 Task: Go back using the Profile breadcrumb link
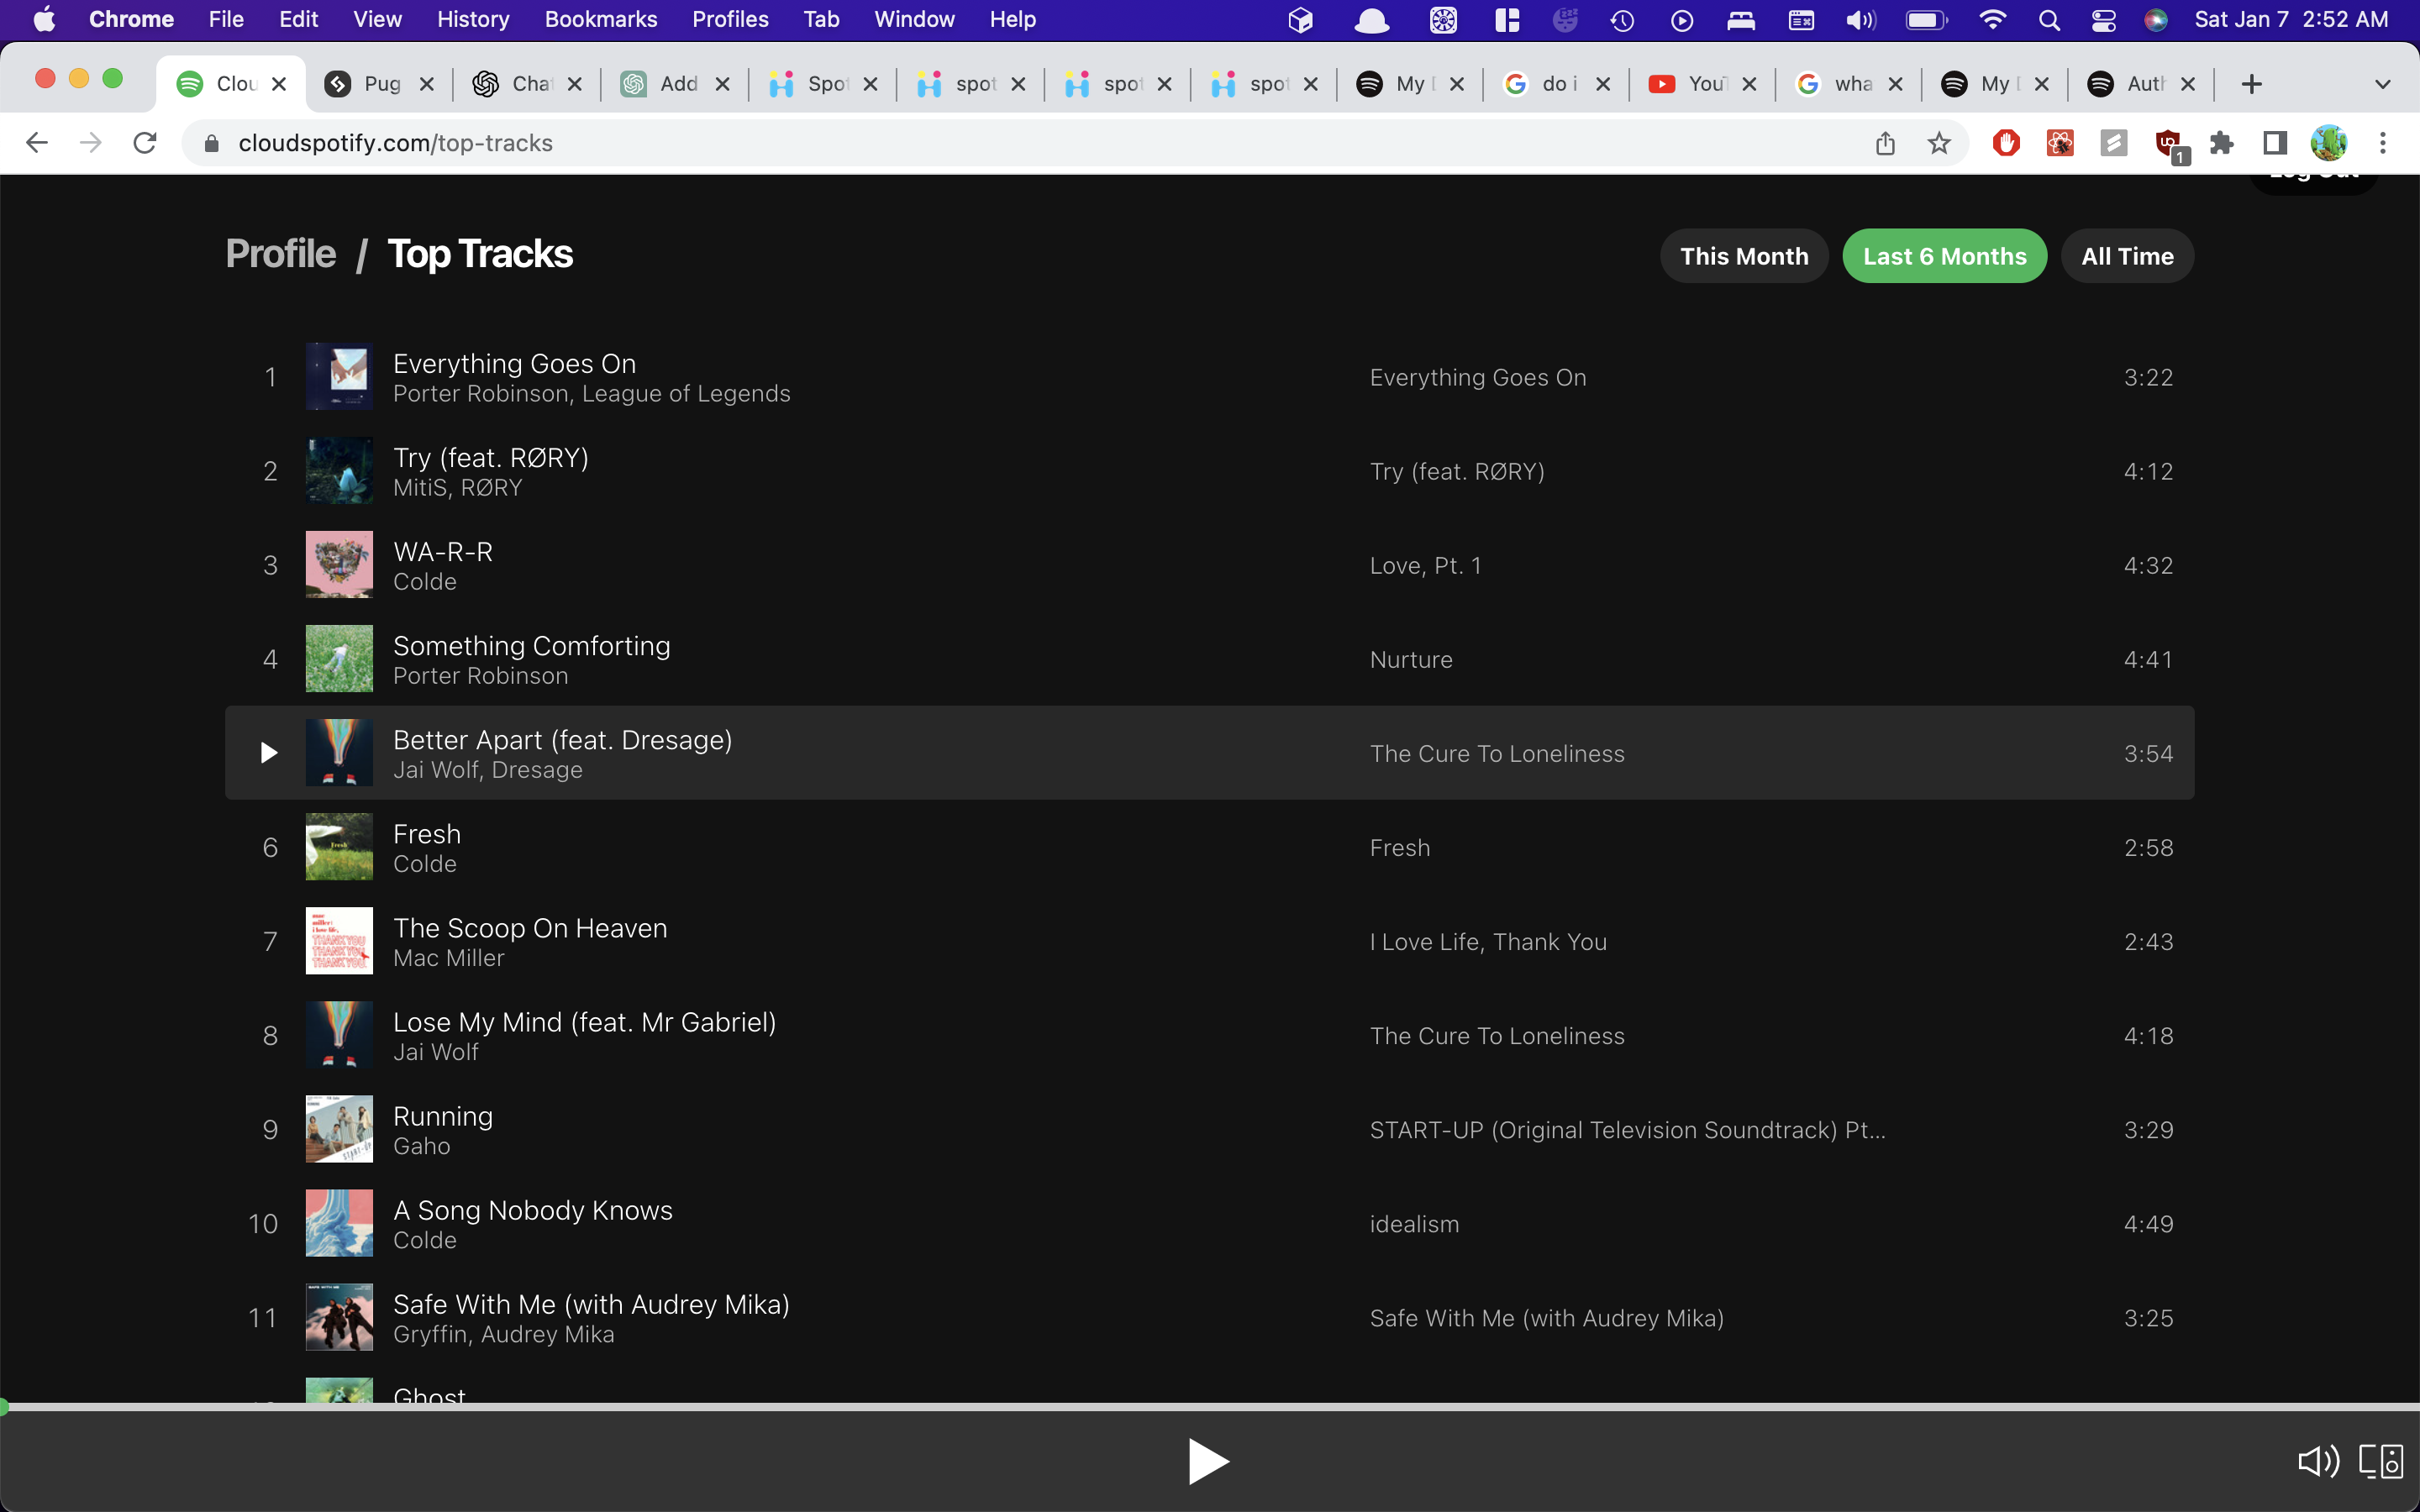click(280, 253)
